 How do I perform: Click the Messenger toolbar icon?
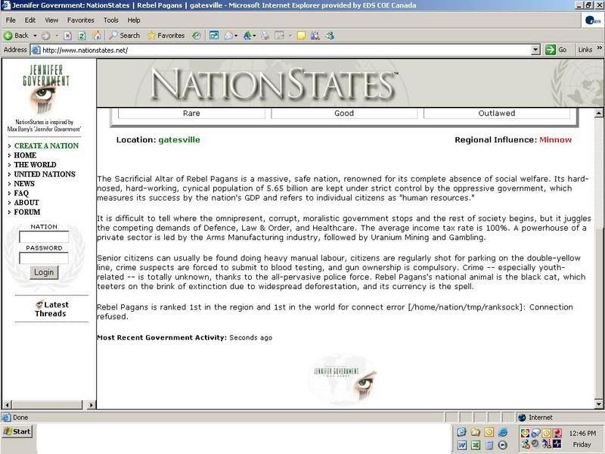[330, 36]
